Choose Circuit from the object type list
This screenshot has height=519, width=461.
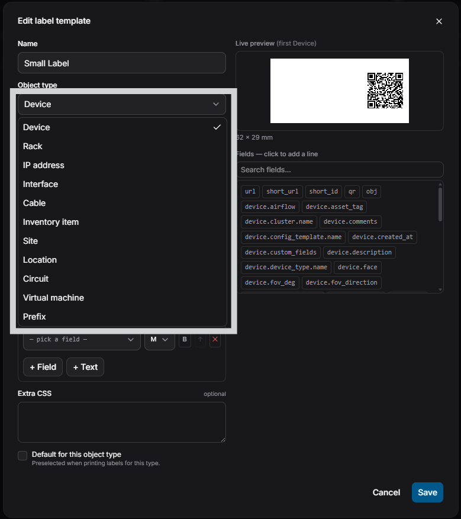click(122, 279)
